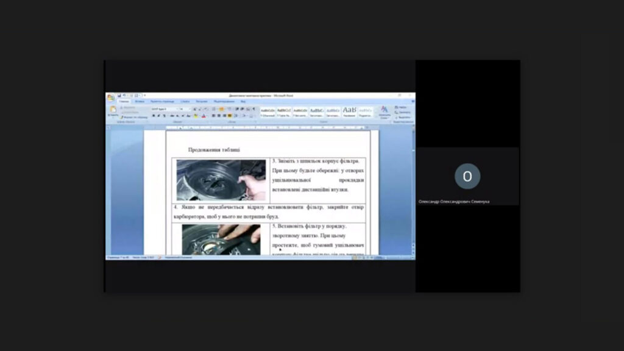Apply the Заголовок 1 style
624x351 pixels.
pos(316,112)
